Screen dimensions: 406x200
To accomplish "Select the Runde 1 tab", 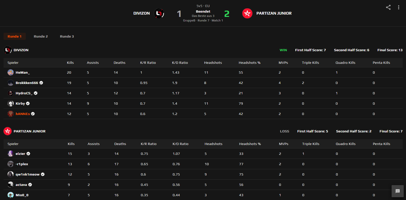I will pos(15,36).
